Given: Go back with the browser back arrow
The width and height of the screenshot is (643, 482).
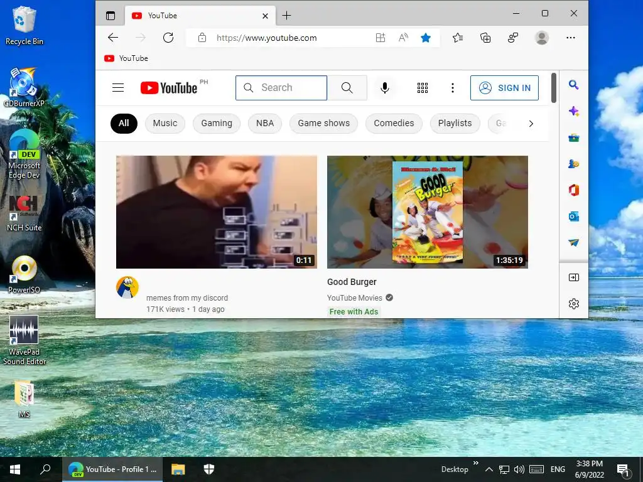Looking at the screenshot, I should coord(113,38).
